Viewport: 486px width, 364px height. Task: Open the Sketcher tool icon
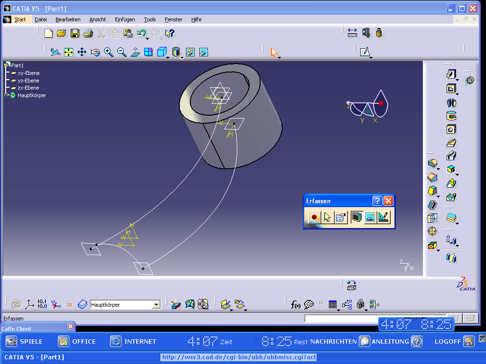coord(365,51)
